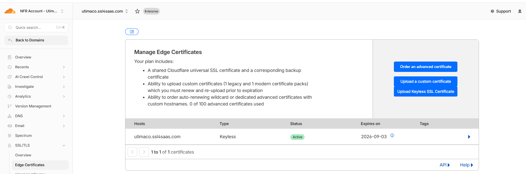Expand the Analytics chevron

64,97
